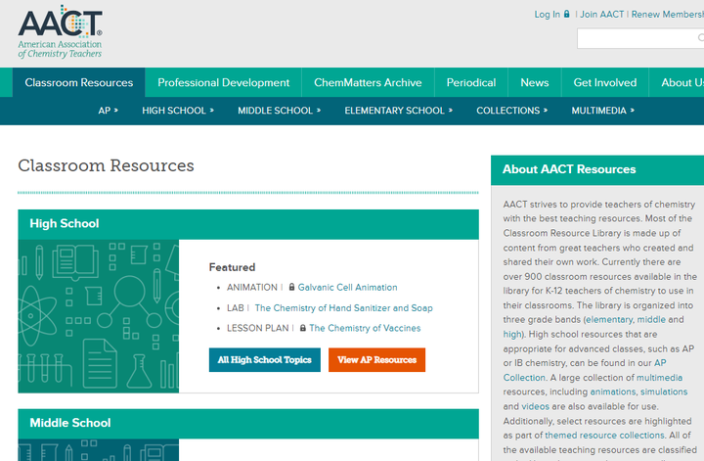Expand the HIGH SCHOOL submenu
The width and height of the screenshot is (704, 461).
[178, 111]
